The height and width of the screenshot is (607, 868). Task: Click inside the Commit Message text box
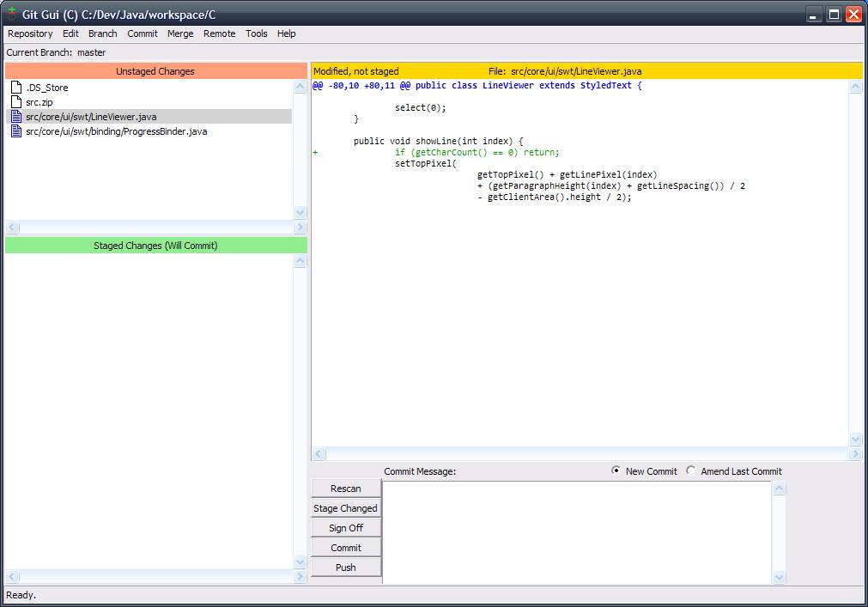click(x=577, y=532)
